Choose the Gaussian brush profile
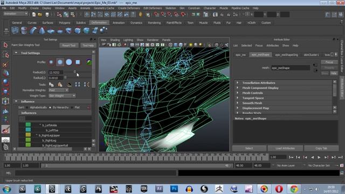The image size is (345, 194). pyautogui.click(x=51, y=63)
